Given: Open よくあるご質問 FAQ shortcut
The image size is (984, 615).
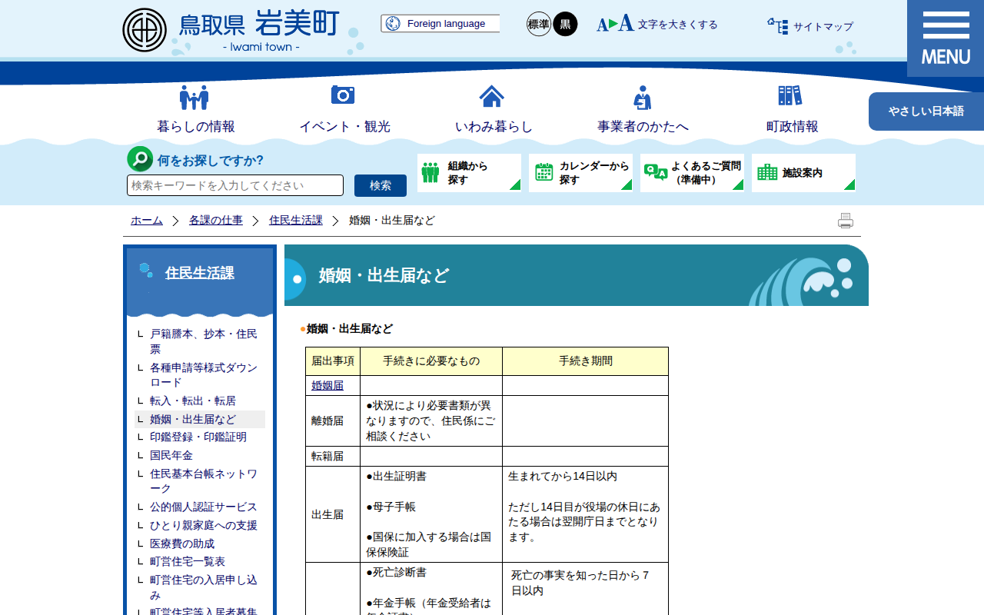Looking at the screenshot, I should [692, 173].
